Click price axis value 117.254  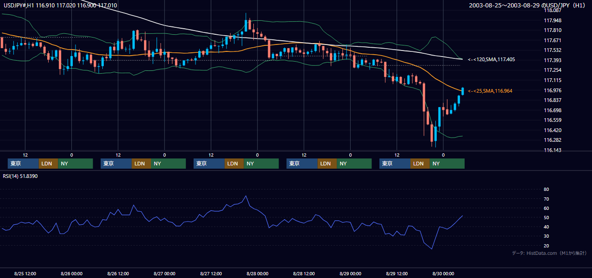pos(553,70)
